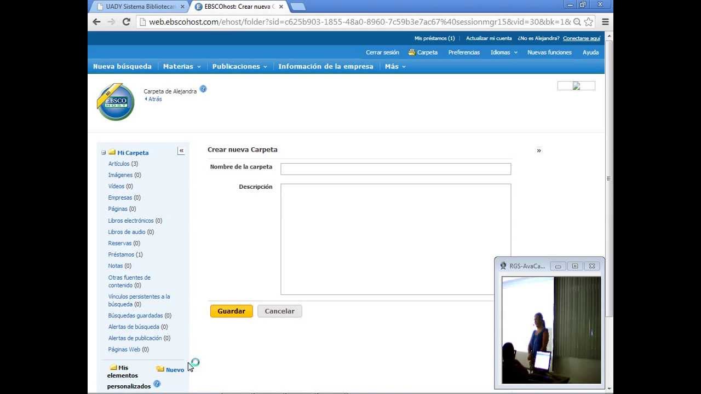Open Vídeos (0) folder item

point(120,187)
